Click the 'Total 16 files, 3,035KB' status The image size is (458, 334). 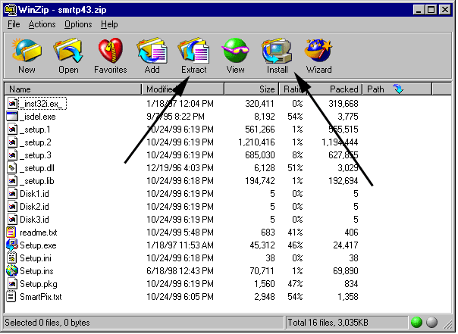click(x=328, y=323)
